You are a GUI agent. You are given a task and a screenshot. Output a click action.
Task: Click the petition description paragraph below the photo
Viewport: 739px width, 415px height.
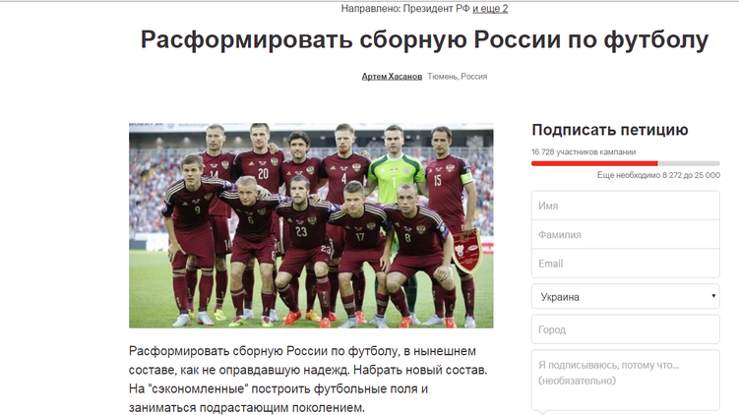point(308,380)
